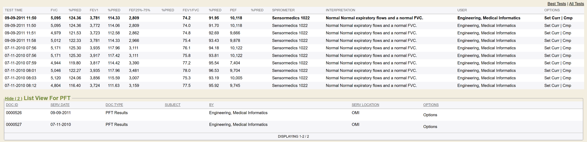Viewport: 587px width, 142px height.
Task: Click Cmp in bold first test row
Action: pos(568,18)
